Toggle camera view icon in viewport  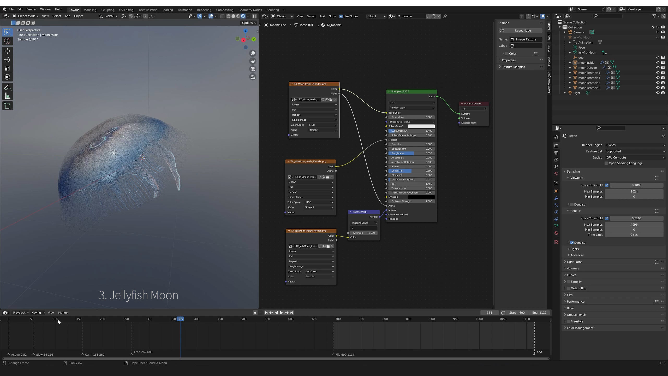coord(253,69)
